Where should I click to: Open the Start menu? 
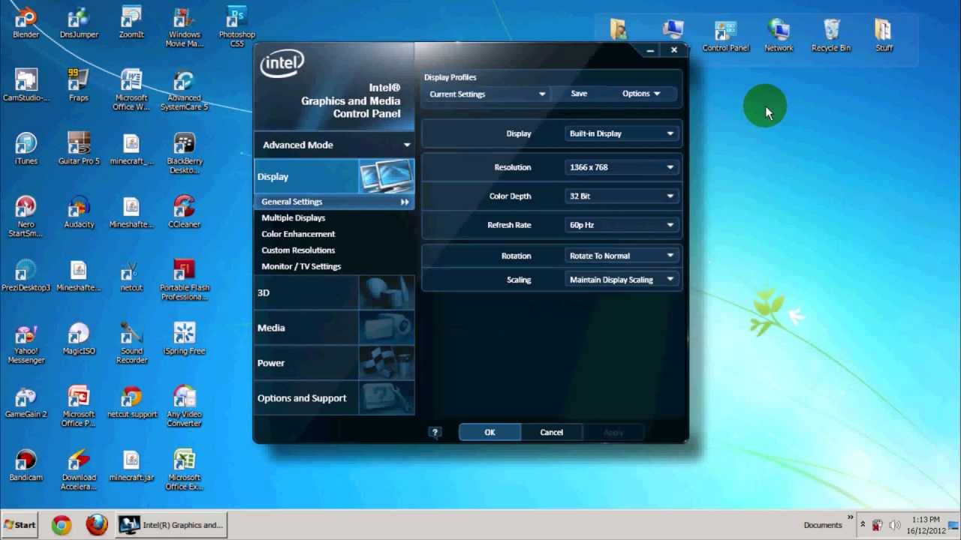pos(20,525)
